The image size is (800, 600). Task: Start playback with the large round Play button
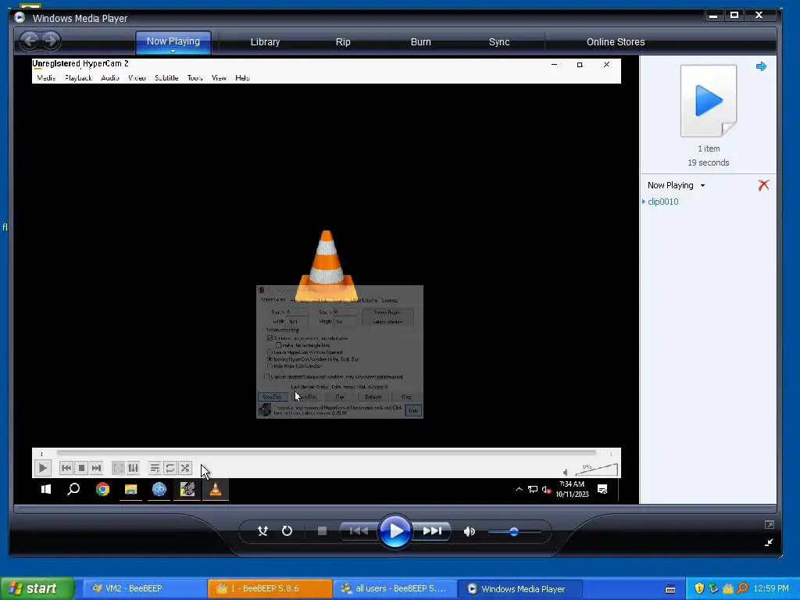pos(395,531)
